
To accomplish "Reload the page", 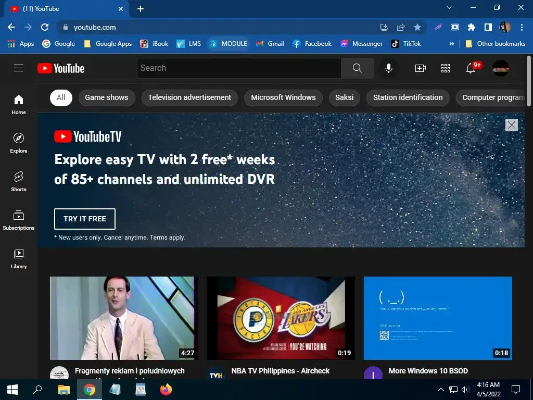I will (45, 27).
